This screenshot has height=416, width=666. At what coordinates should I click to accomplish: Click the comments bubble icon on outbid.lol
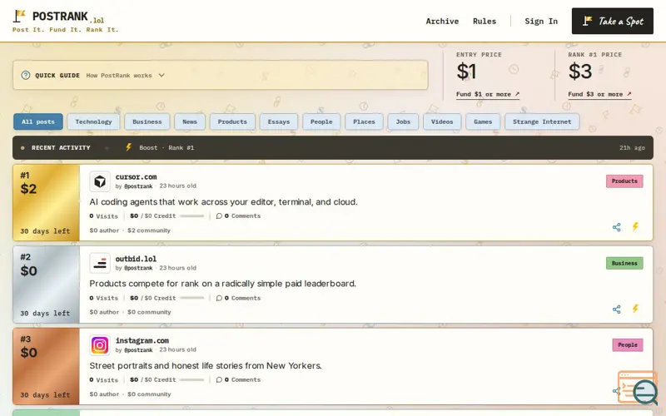tap(219, 298)
